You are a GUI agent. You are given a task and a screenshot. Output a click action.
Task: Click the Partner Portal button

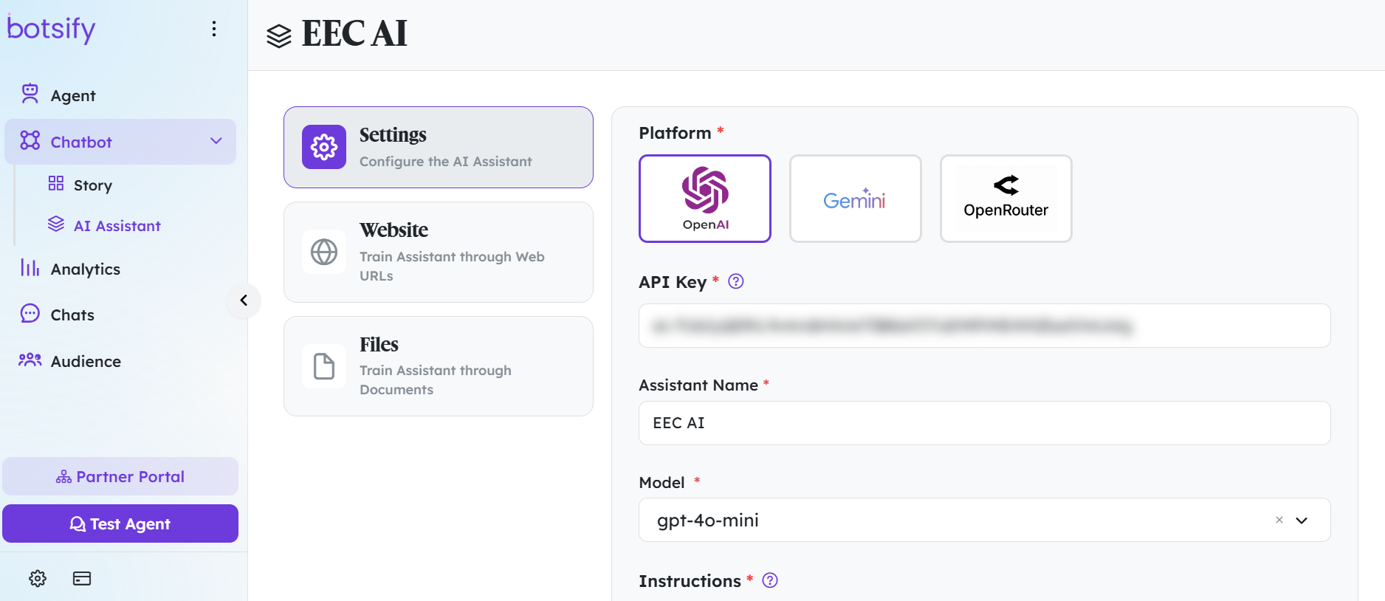pos(120,476)
